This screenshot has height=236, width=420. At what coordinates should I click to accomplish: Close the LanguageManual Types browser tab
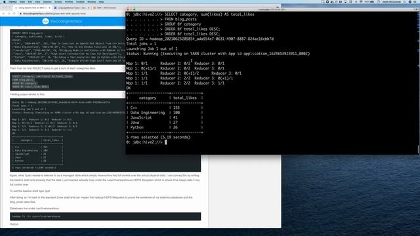89,8
